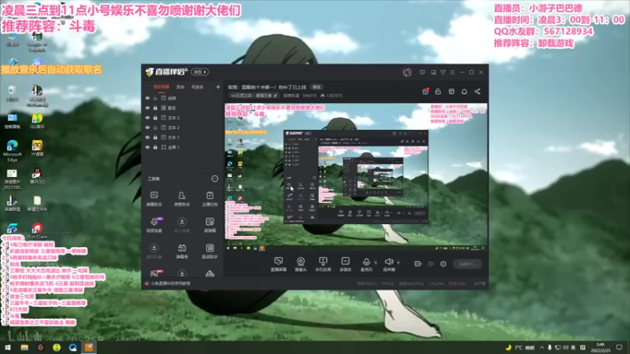Screen dimensions: 630x354
Task: Open the usage tutorial link in footer
Action: click(168, 283)
